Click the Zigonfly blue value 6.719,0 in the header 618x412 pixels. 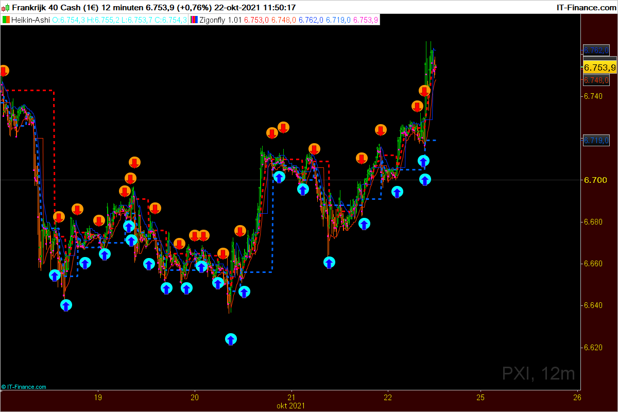tap(338, 20)
